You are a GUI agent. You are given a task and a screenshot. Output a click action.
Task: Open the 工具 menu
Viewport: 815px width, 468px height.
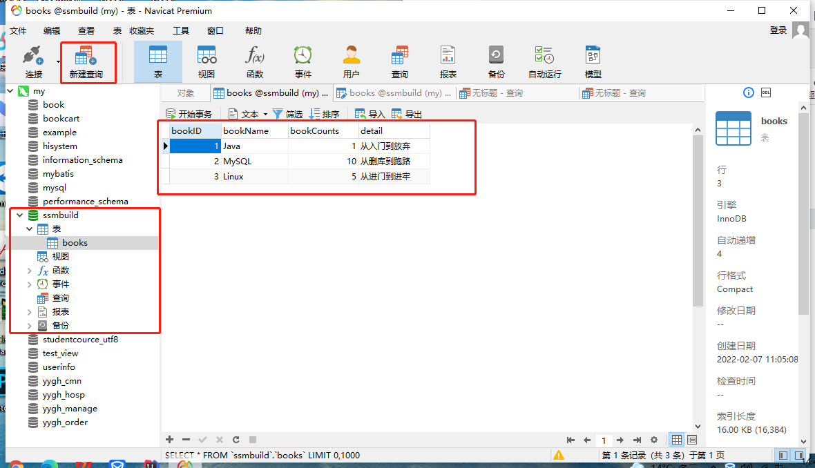[x=181, y=30]
